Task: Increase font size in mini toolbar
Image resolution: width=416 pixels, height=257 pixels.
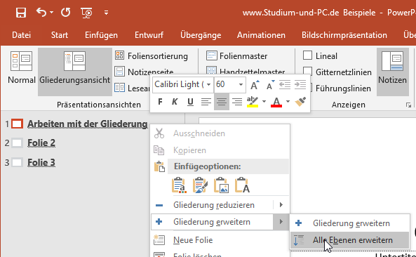Action: click(x=255, y=85)
